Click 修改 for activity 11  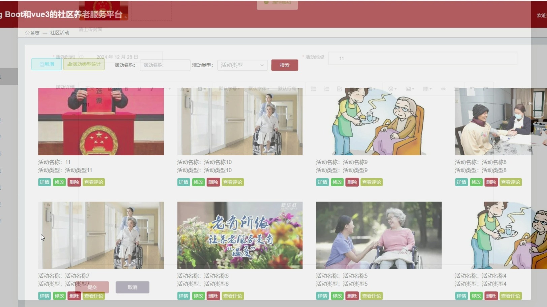[59, 182]
